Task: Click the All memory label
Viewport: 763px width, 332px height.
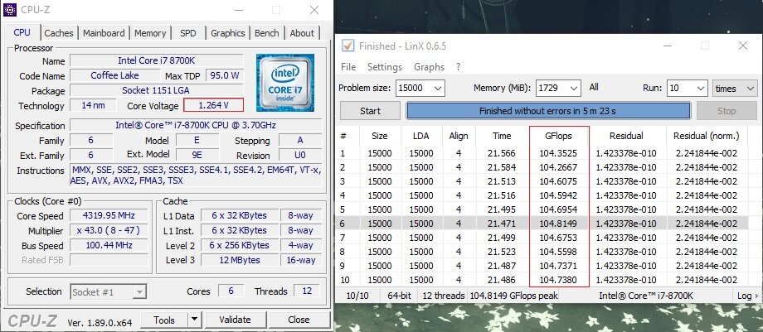Action: [594, 88]
